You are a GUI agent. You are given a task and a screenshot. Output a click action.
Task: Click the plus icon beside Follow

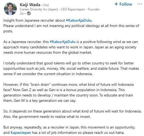(x=116, y=4)
